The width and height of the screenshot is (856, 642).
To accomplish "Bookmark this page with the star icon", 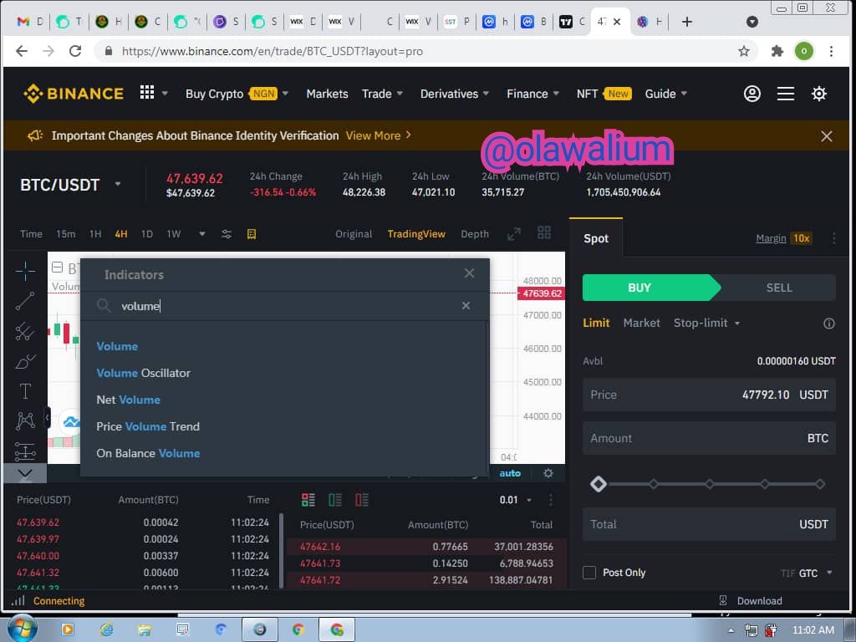I will point(743,51).
